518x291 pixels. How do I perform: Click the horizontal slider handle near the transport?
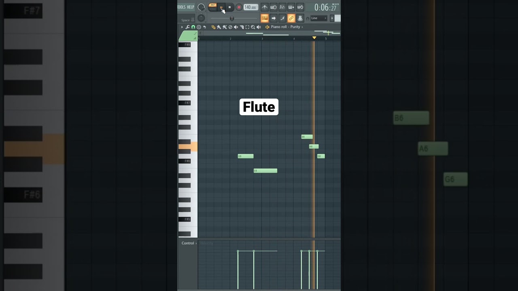232,18
